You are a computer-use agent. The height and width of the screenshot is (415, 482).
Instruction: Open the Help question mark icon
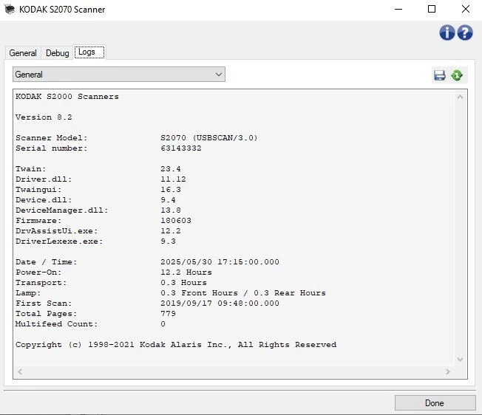point(465,32)
